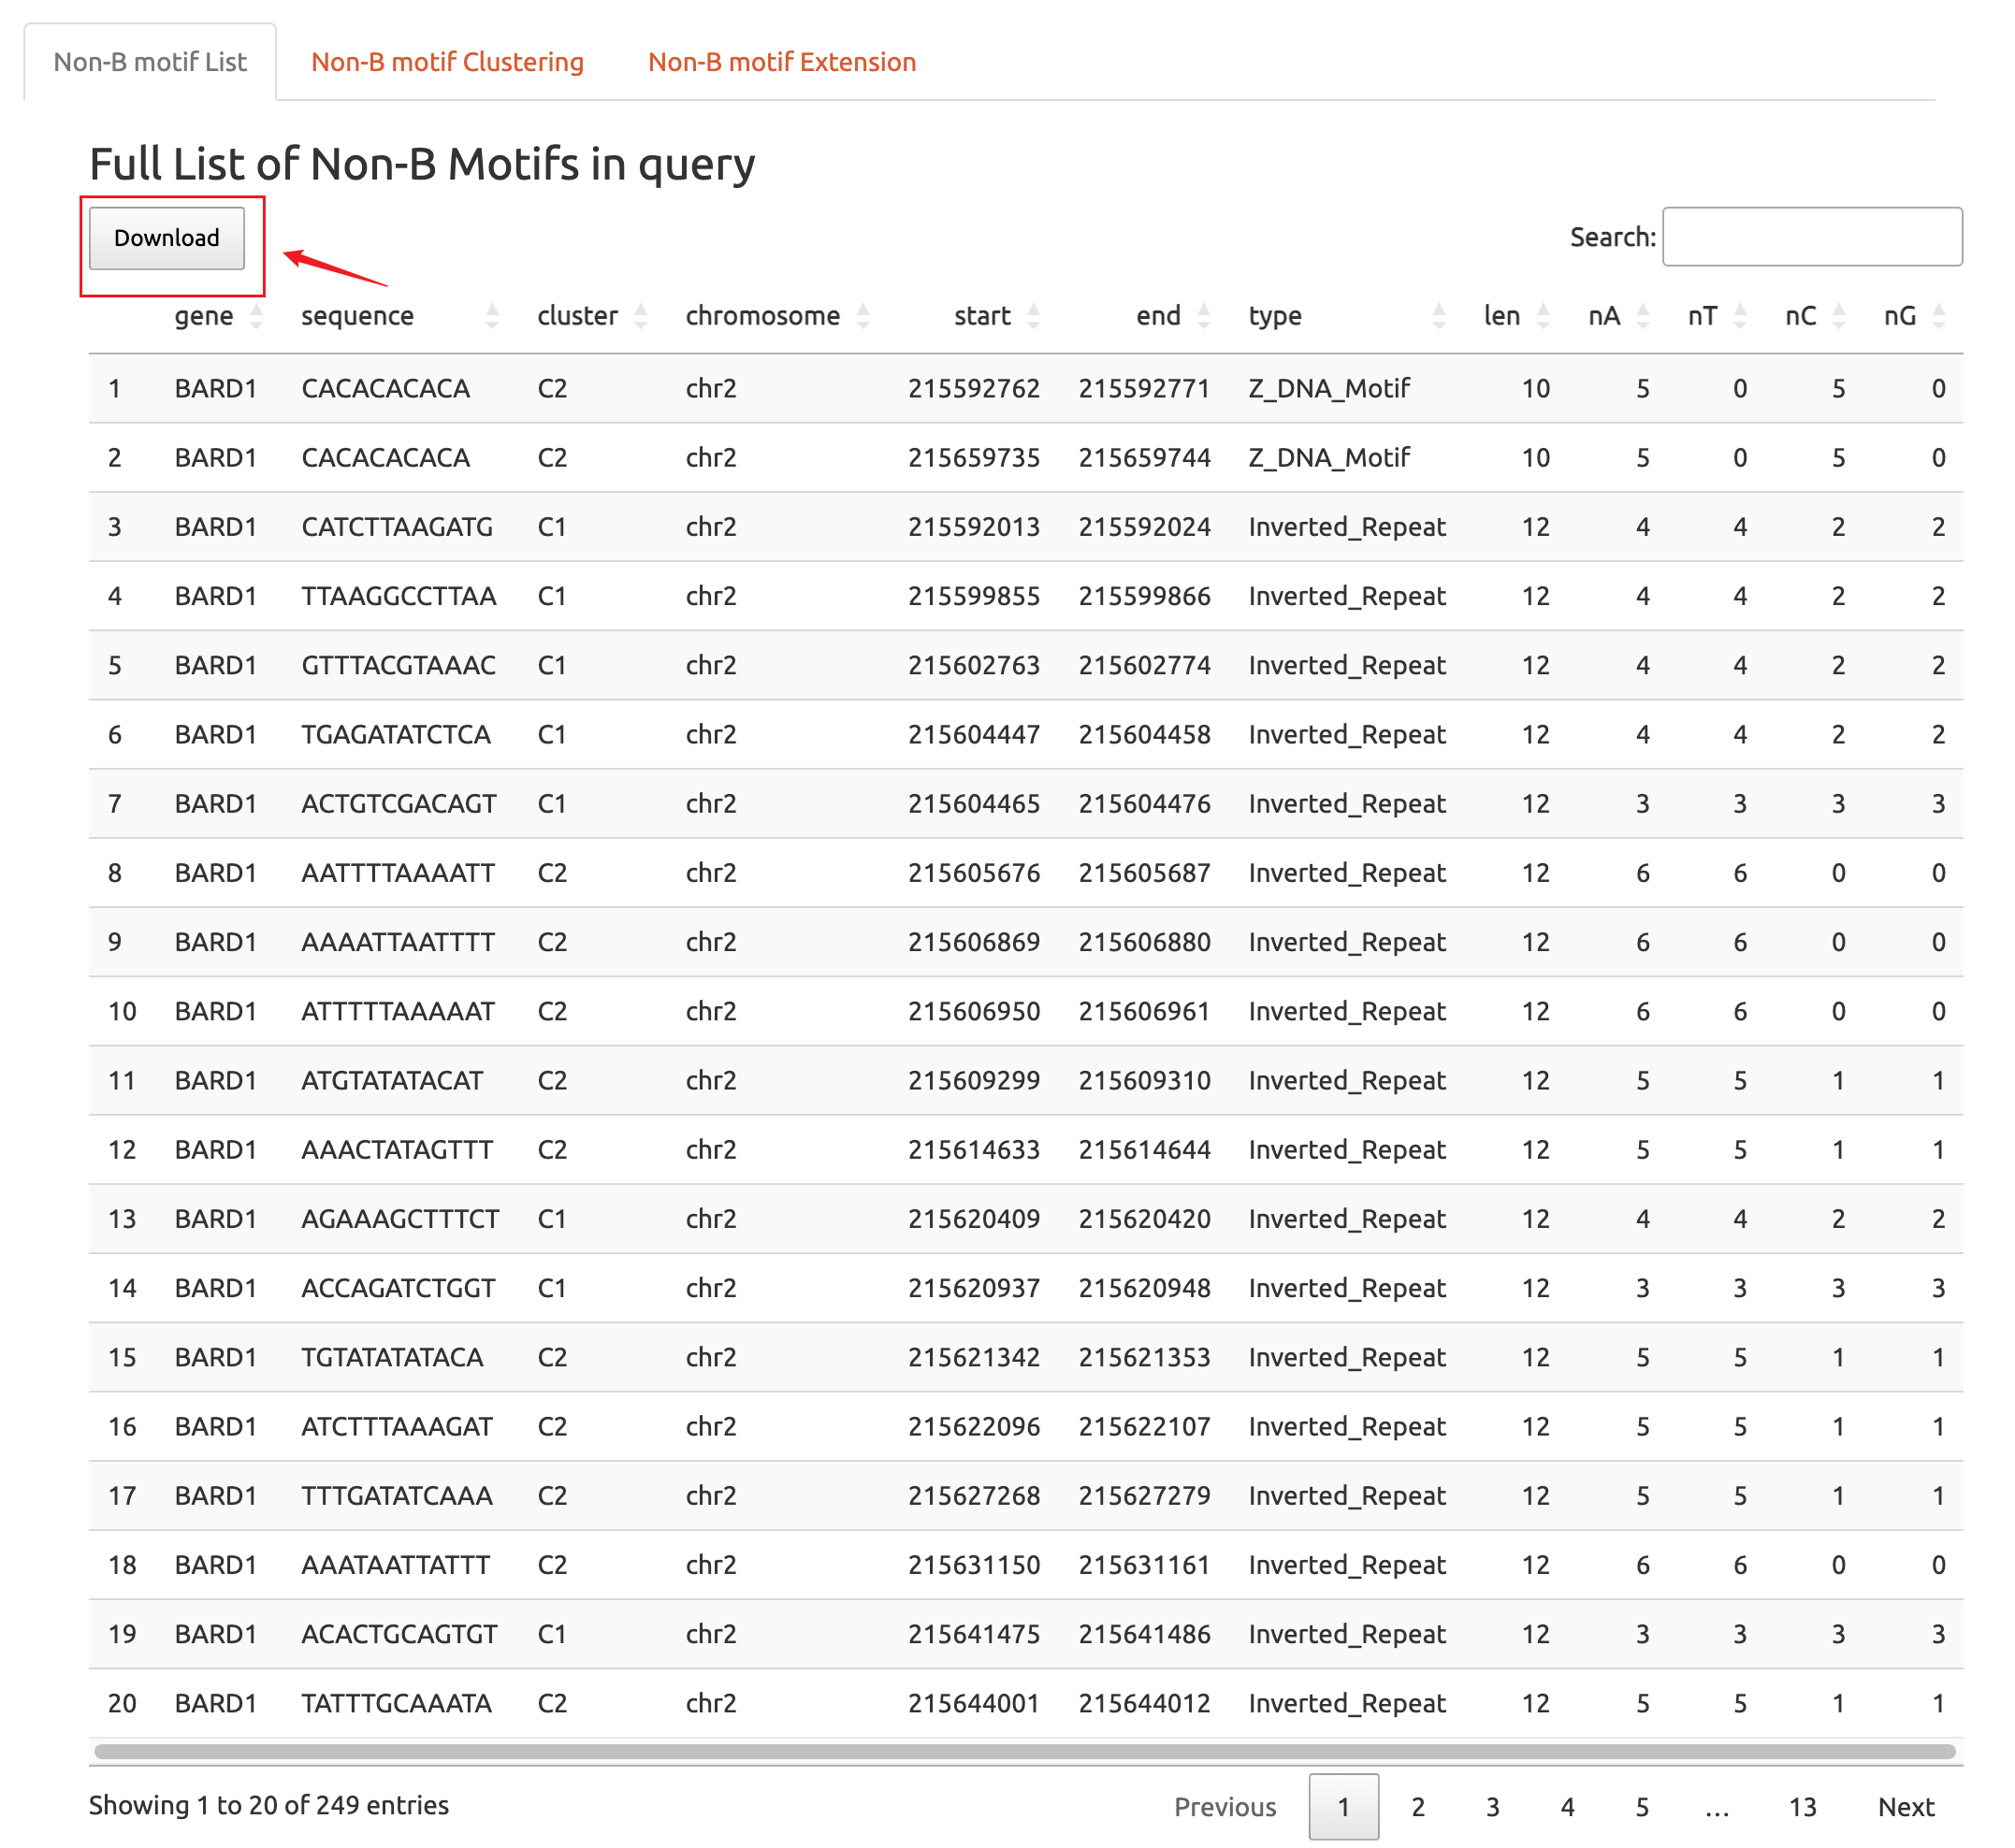This screenshot has width=2015, height=1848.
Task: Click the chromosome column header label
Action: pyautogui.click(x=763, y=316)
